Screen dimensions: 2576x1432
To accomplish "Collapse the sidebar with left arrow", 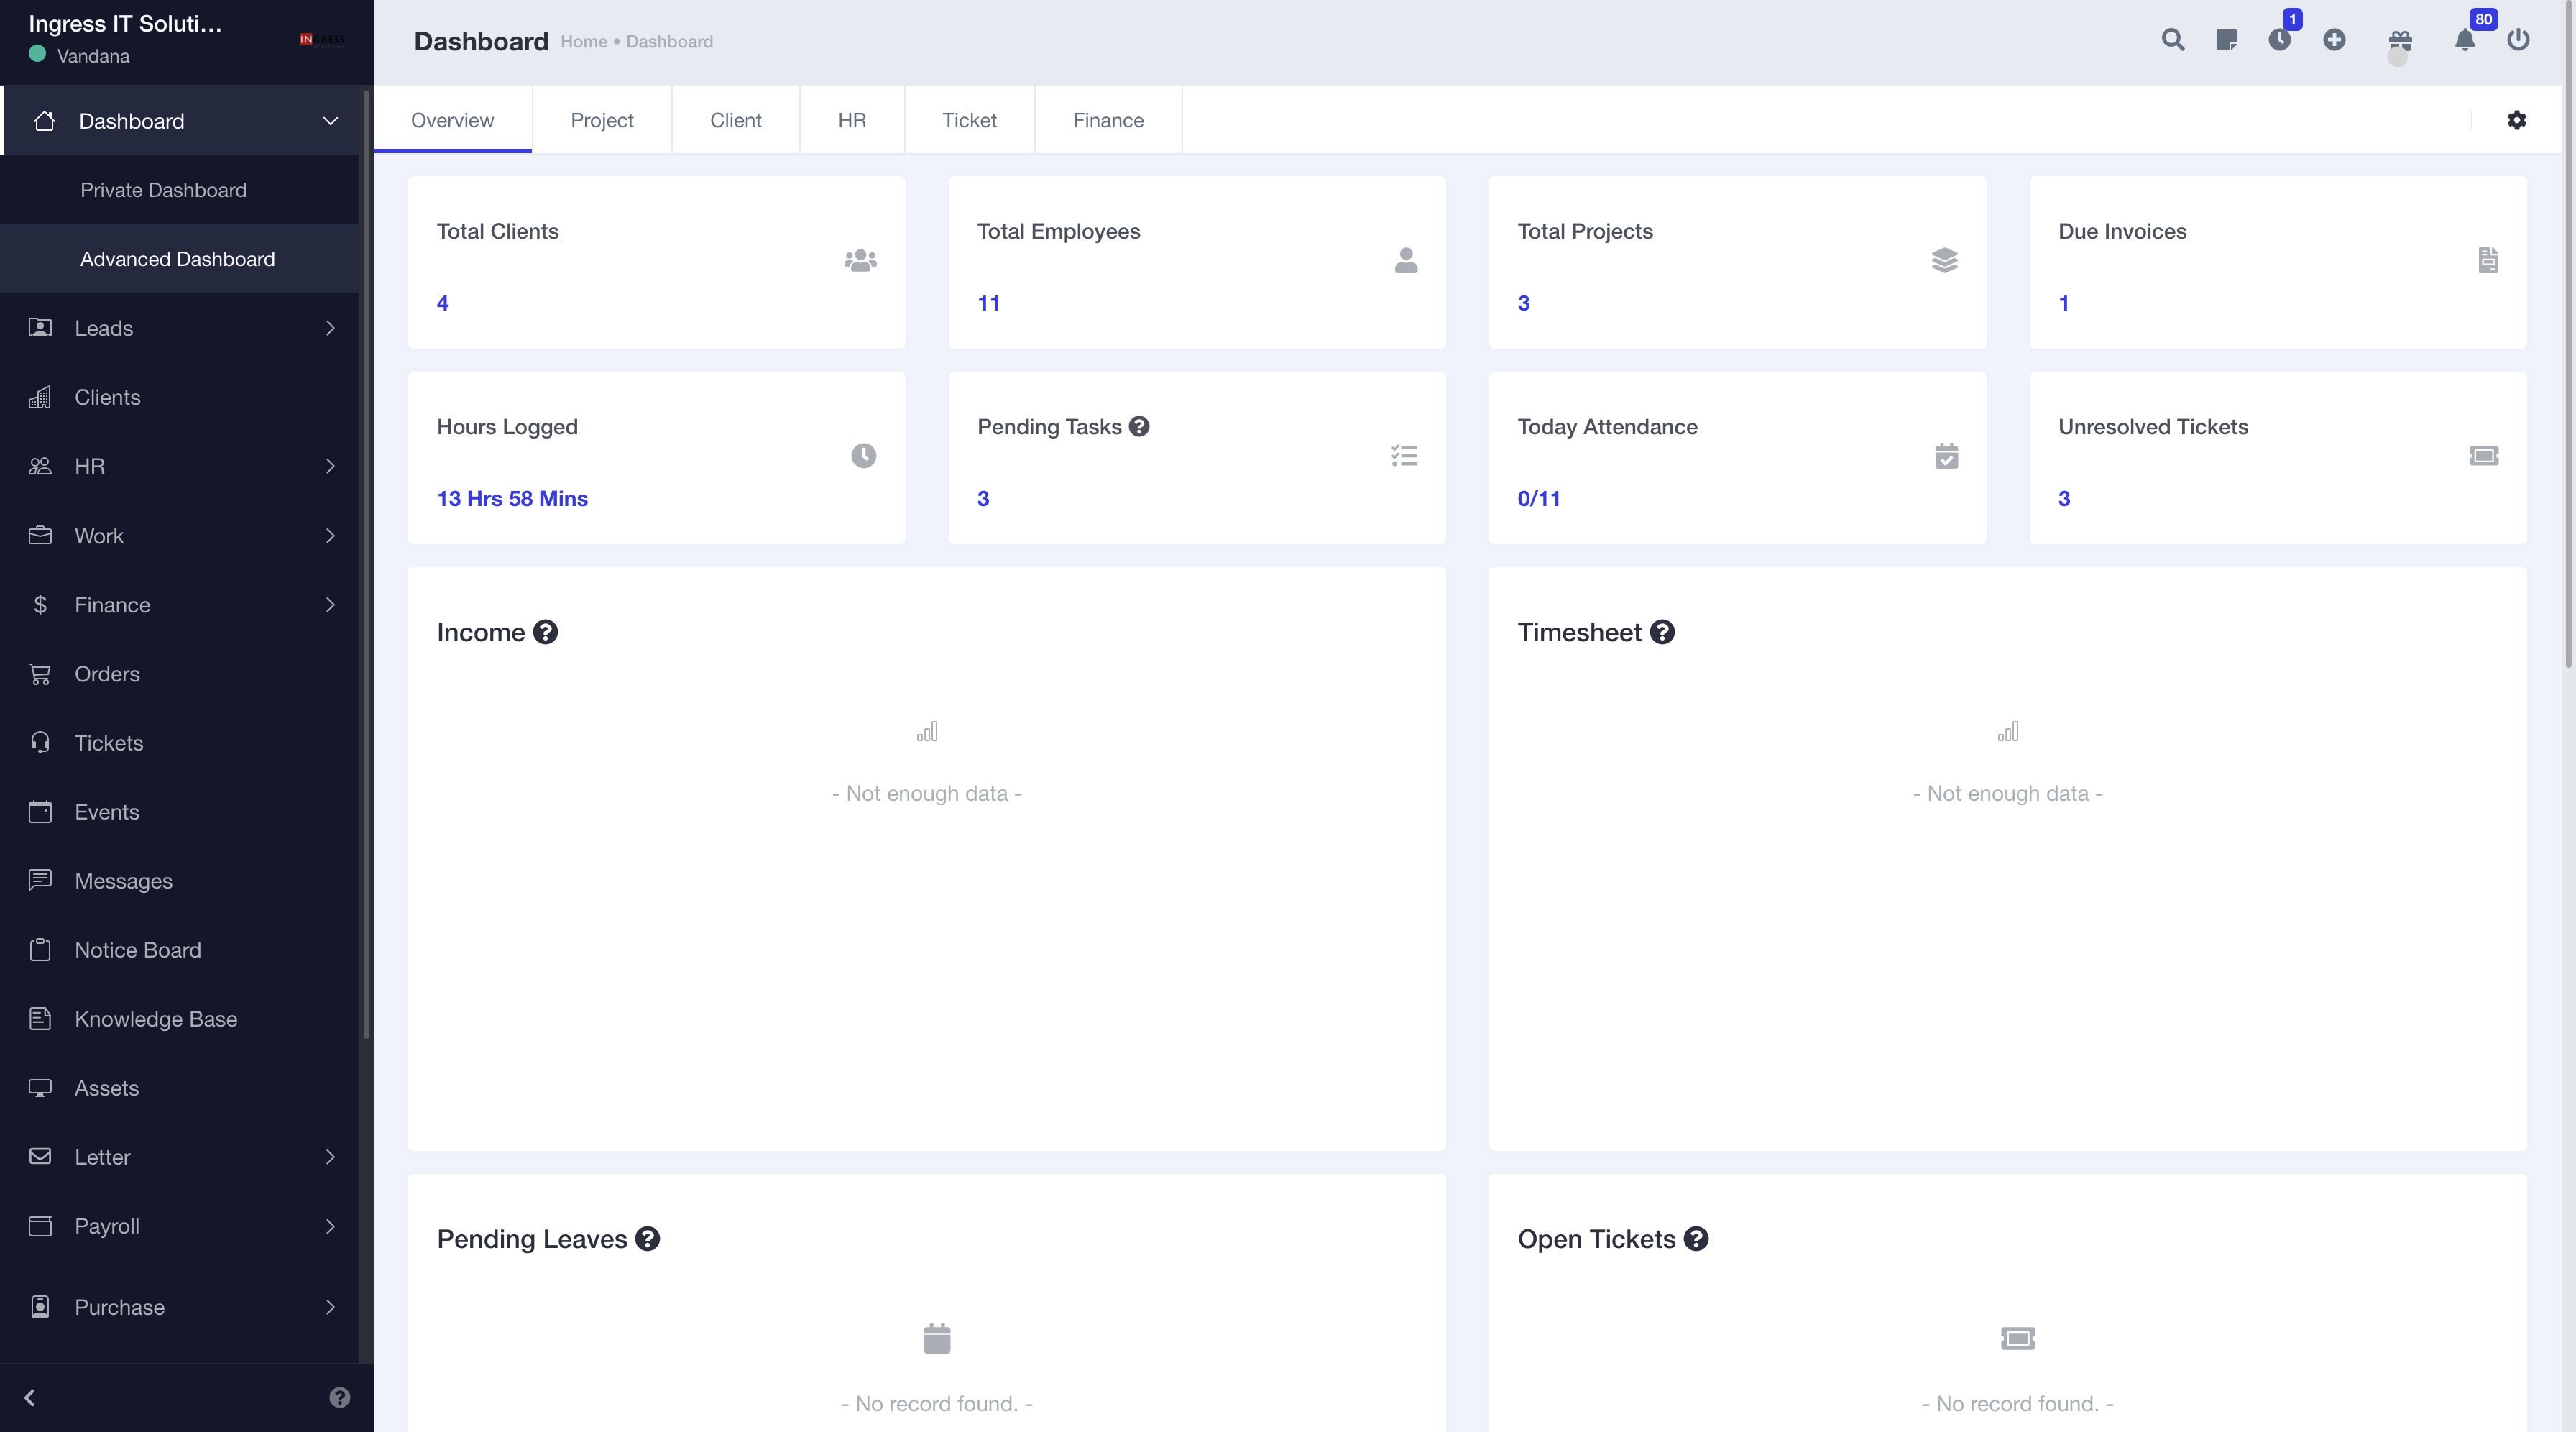I will (x=30, y=1398).
